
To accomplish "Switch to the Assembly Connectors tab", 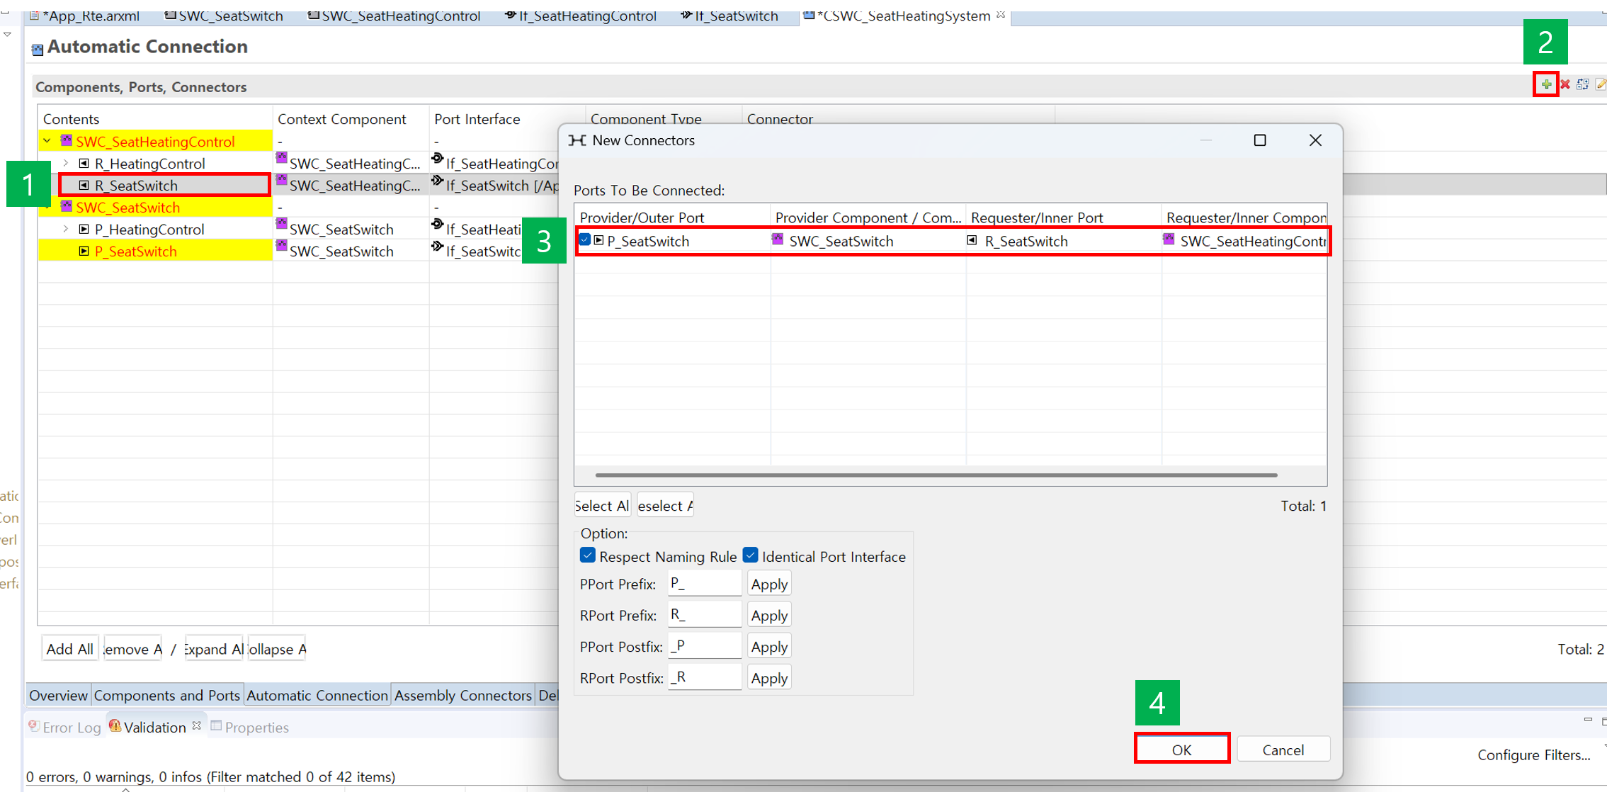I will 462,695.
